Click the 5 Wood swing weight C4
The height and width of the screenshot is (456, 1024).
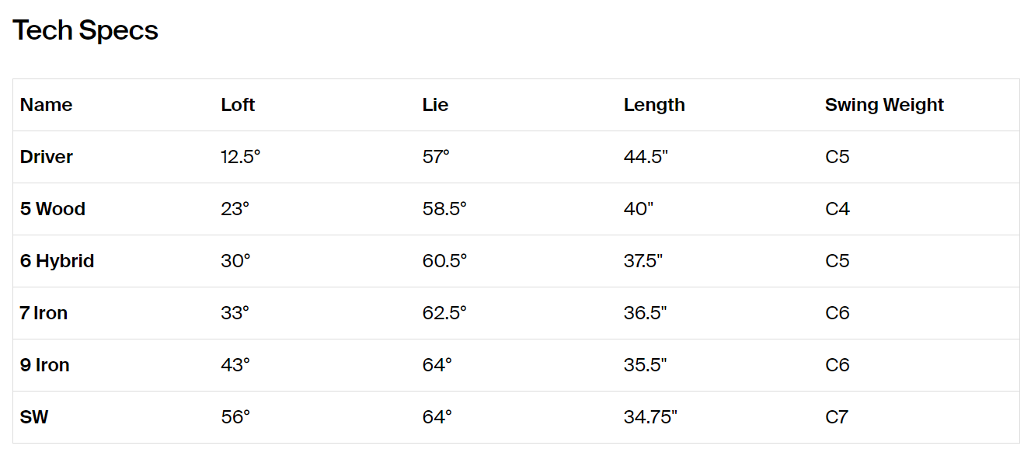[x=838, y=209]
